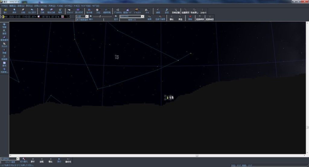This screenshot has width=309, height=167.
Task: Click the red record 開始 icon
Action: (190, 18)
